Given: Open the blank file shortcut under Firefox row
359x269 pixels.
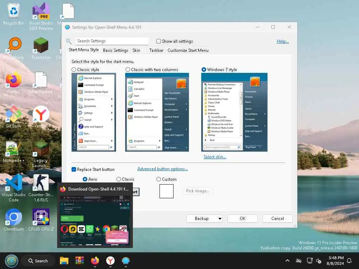Looking at the screenshot, I should coord(41,83).
